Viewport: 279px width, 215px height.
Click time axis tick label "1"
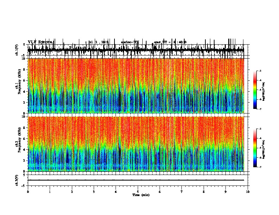point(50,192)
